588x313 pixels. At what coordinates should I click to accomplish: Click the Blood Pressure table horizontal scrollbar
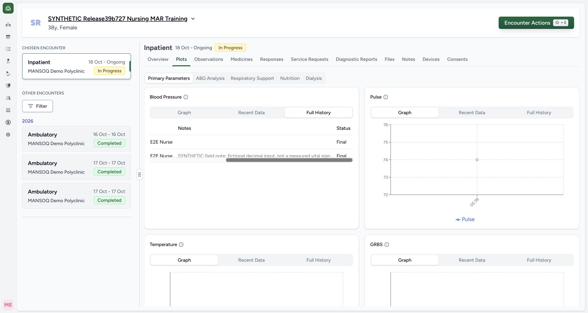pyautogui.click(x=289, y=160)
